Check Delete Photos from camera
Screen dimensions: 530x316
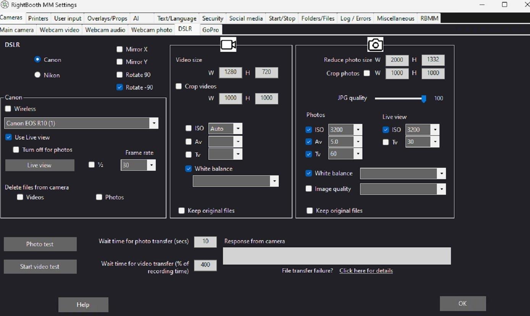99,197
